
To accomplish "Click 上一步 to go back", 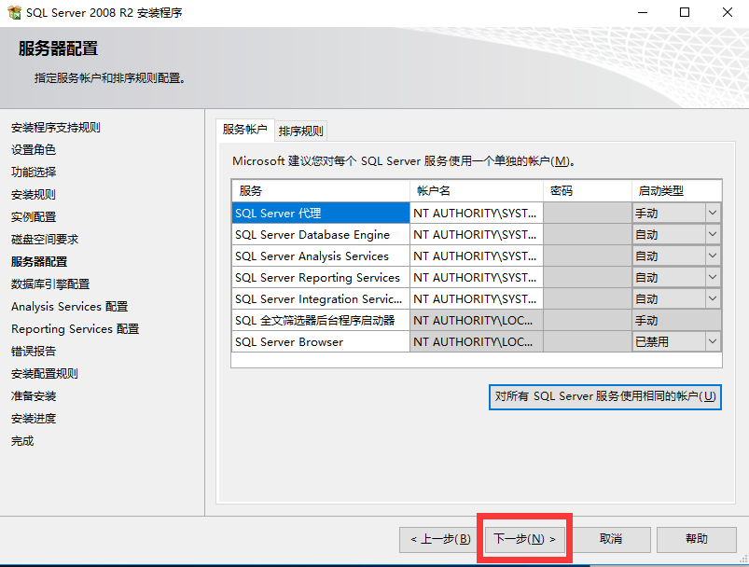I will point(437,539).
